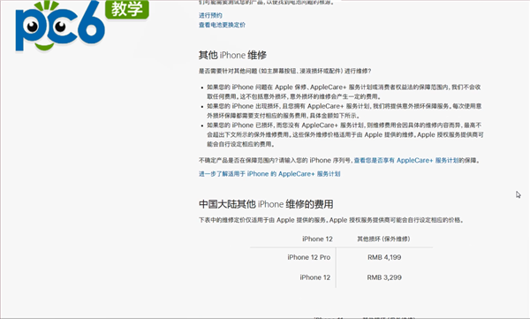Select the 中国大陆其他 iPhone 维修的费用 heading
Image resolution: width=530 pixels, height=319 pixels.
266,204
